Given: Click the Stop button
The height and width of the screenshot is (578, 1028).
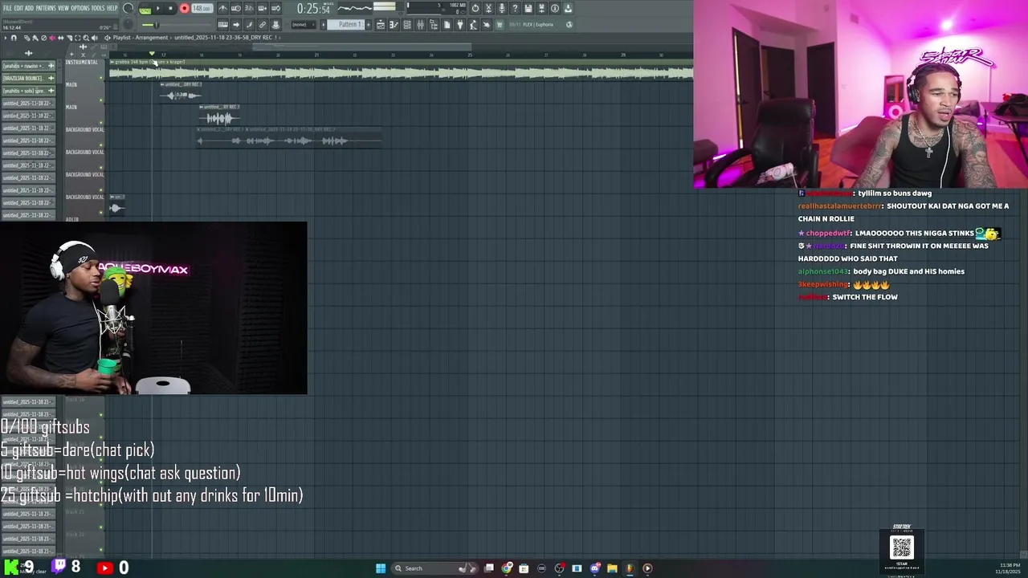Looking at the screenshot, I should click(170, 8).
